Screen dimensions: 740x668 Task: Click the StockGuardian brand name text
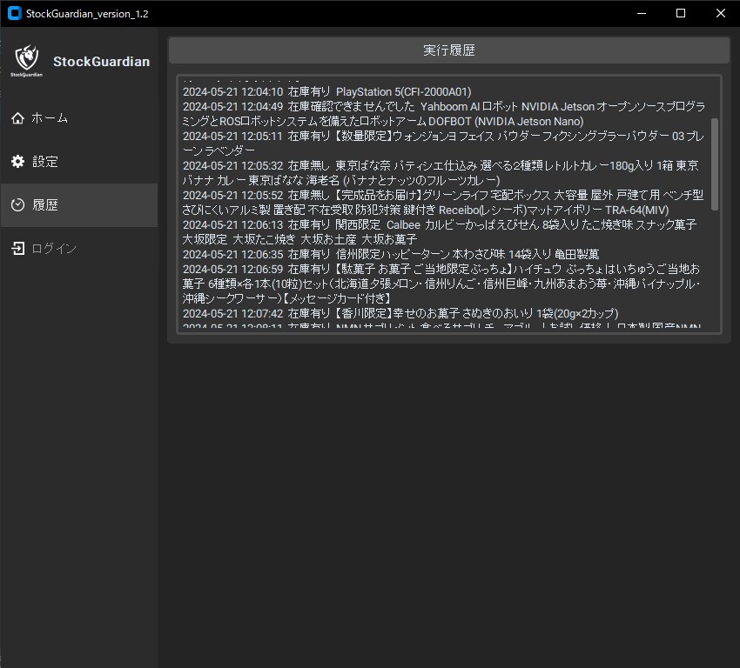[102, 62]
